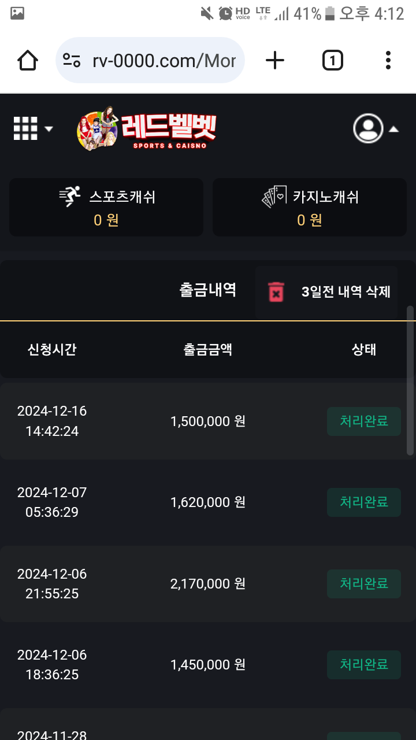Open the browser three-dot menu

(388, 60)
